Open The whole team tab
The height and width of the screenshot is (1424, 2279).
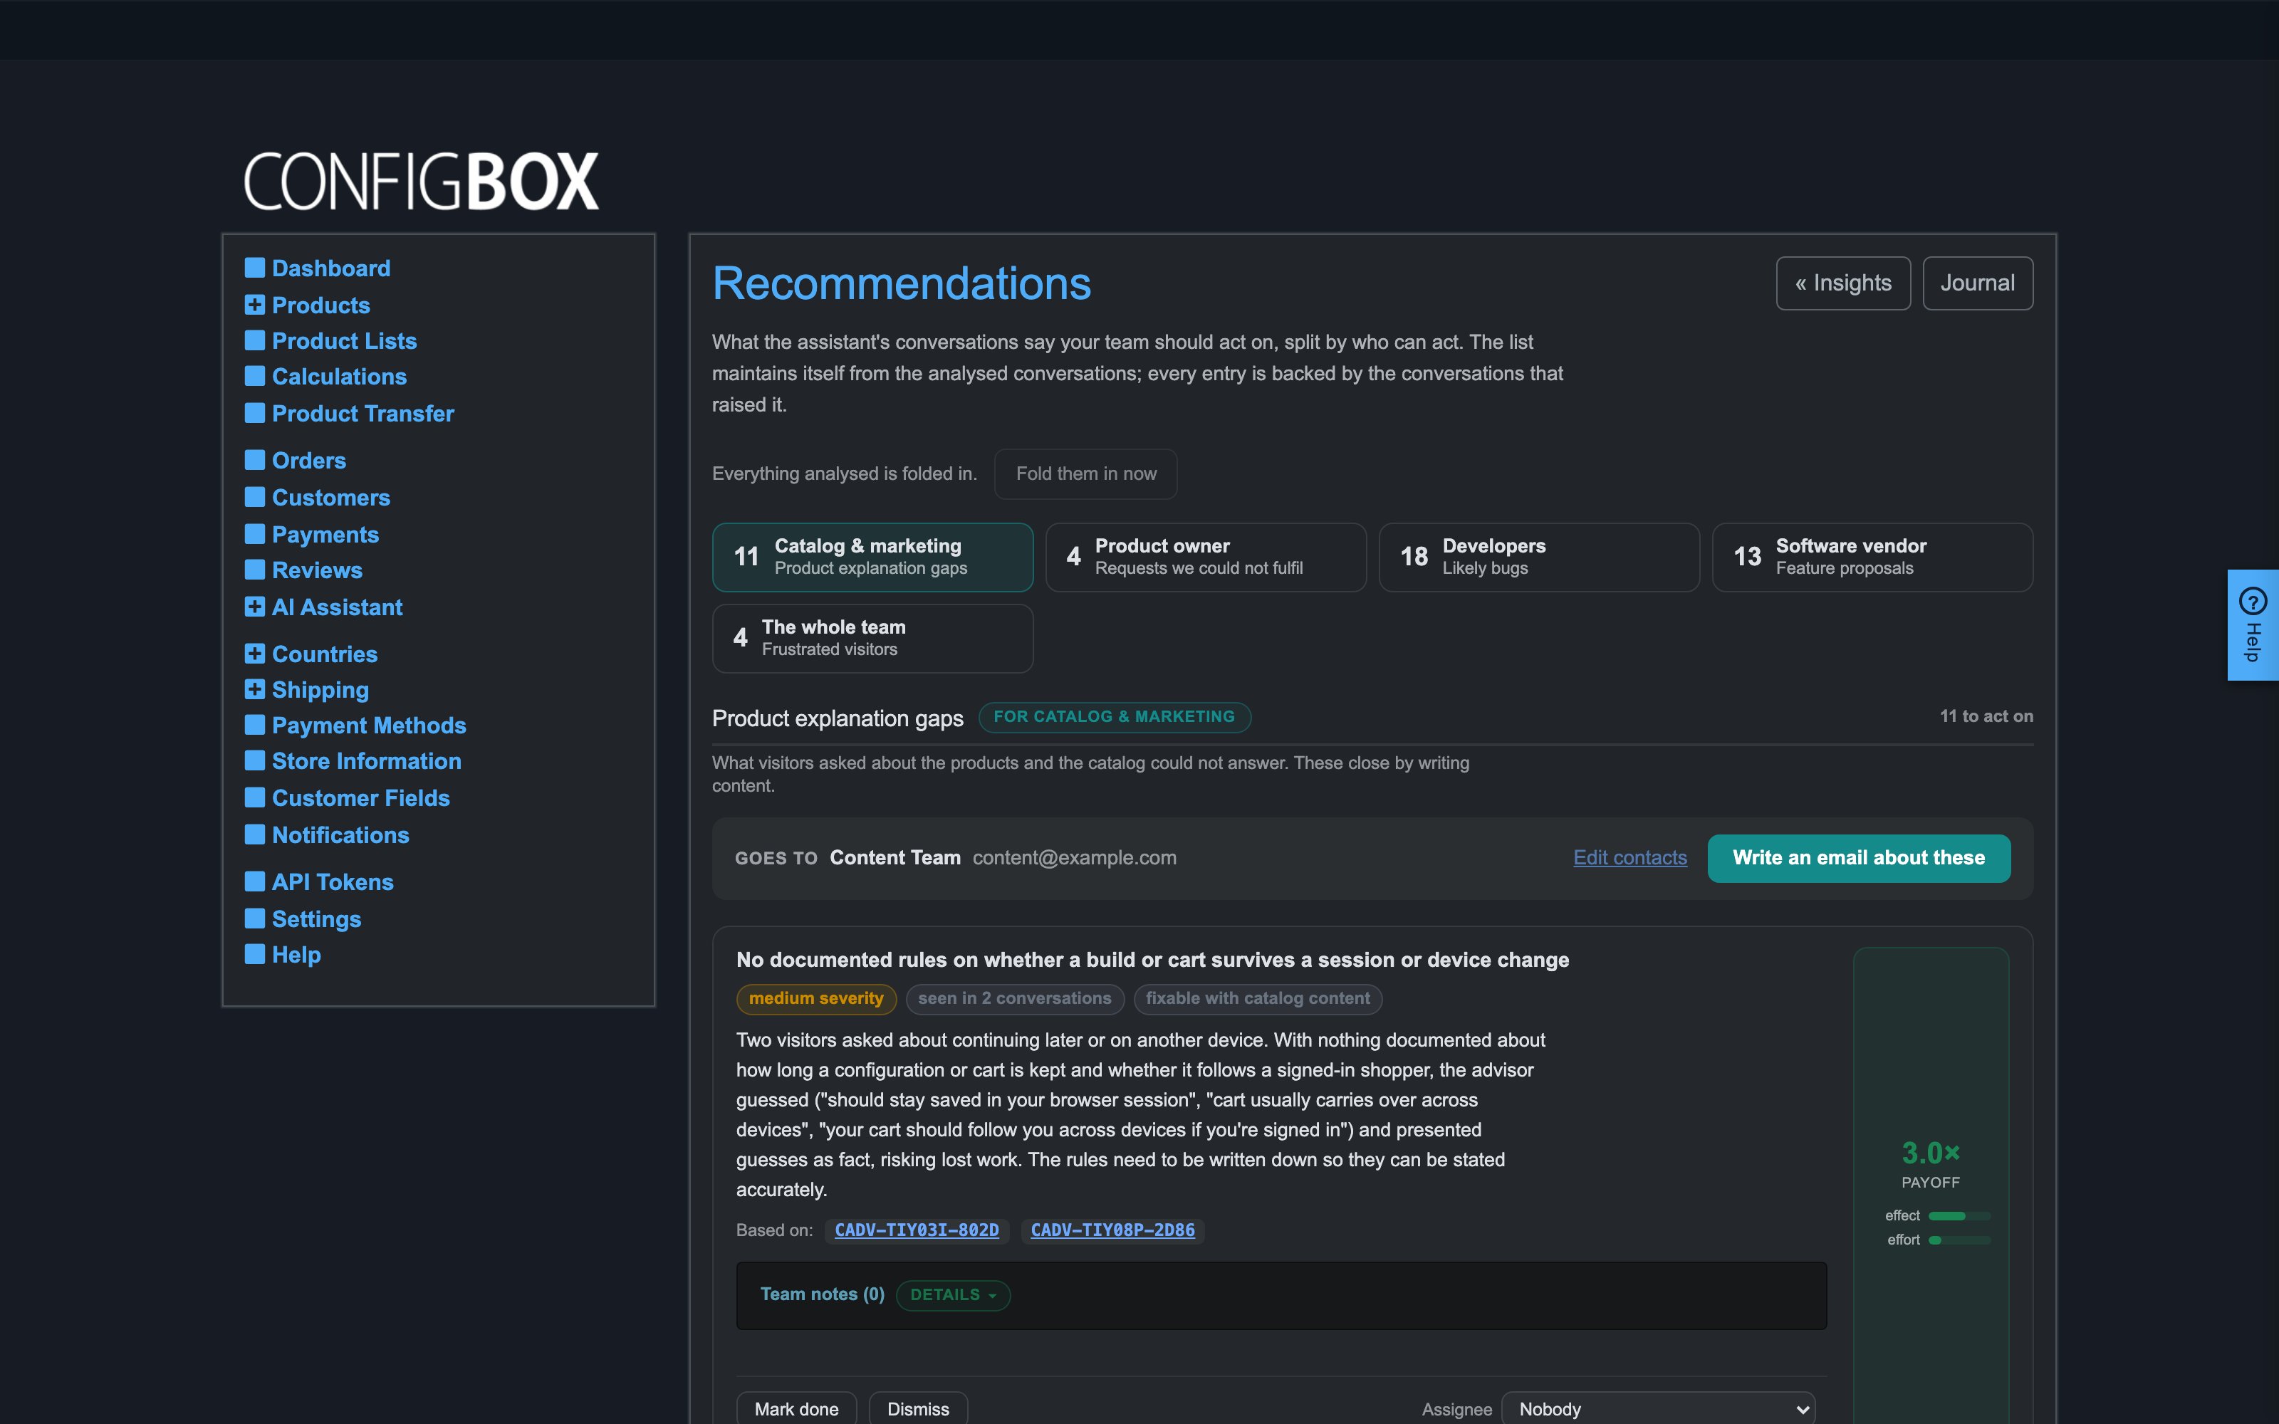coord(872,639)
